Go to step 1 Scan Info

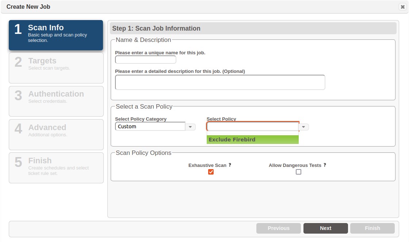(56, 35)
